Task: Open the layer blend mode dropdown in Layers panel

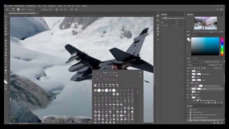Action: pyautogui.click(x=197, y=65)
